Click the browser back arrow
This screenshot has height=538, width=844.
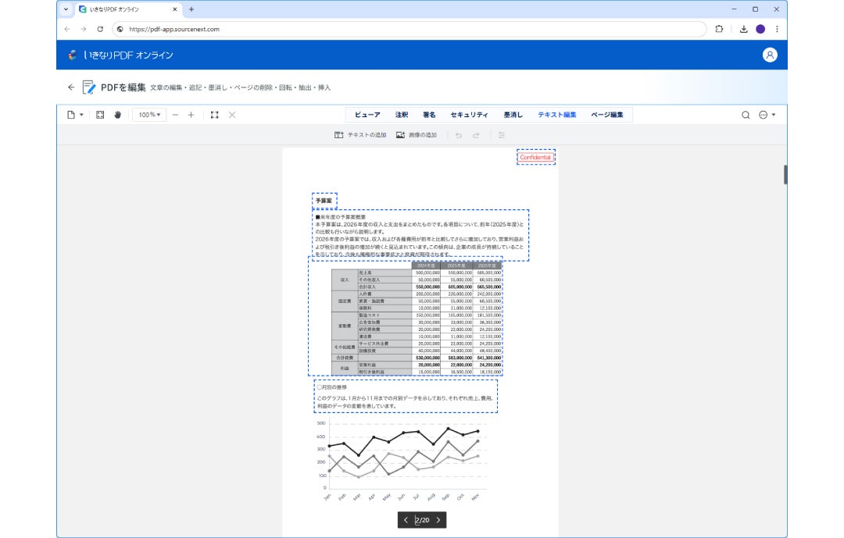(x=66, y=29)
